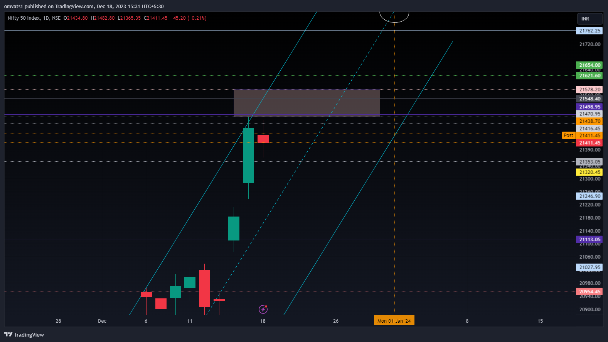Click the shaded rectangle zone drawing
Screen dimensions: 608x342
click(x=307, y=103)
